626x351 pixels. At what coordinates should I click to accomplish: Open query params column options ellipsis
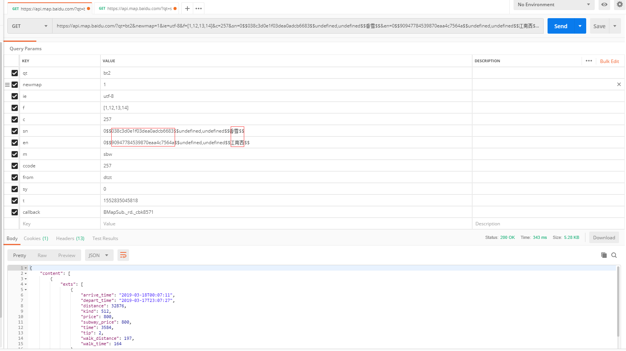coord(589,61)
